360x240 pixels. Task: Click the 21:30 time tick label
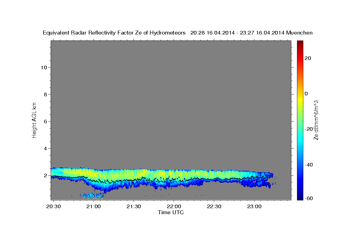(x=134, y=207)
